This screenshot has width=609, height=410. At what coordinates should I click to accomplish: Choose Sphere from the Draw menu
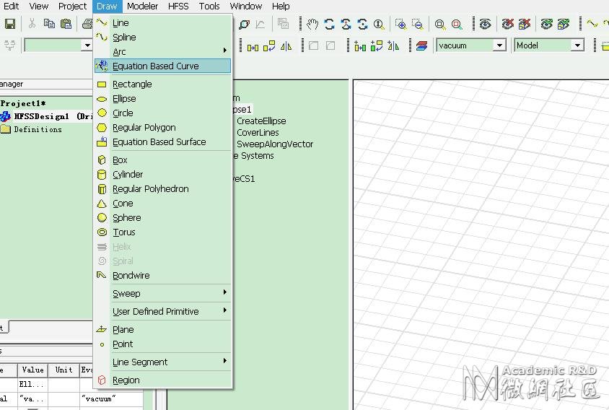click(x=163, y=217)
